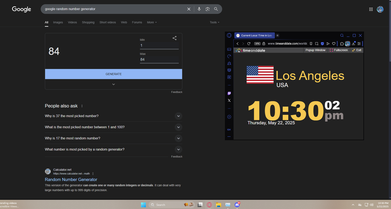The height and width of the screenshot is (209, 391).
Task: Click Popup Window on timeanddate
Action: coord(316,50)
